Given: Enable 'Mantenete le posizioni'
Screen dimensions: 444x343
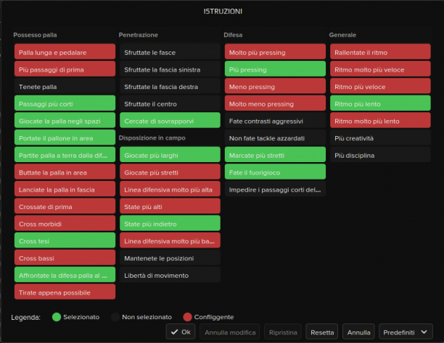Looking at the screenshot, I should [170, 258].
